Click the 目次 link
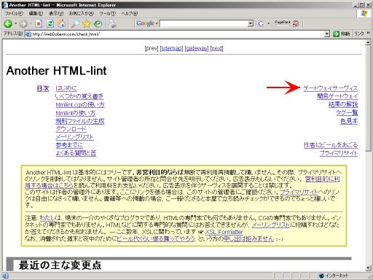Viewport: 373px width, 280px height. 43,88
